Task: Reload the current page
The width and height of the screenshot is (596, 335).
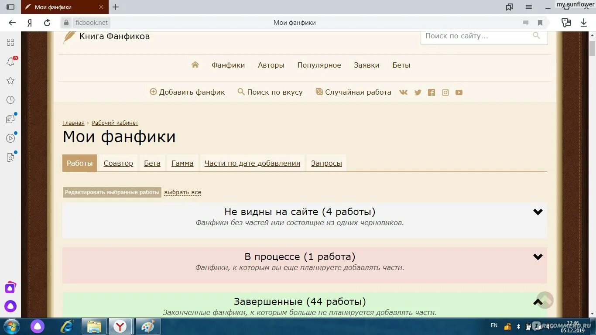Action: point(47,23)
